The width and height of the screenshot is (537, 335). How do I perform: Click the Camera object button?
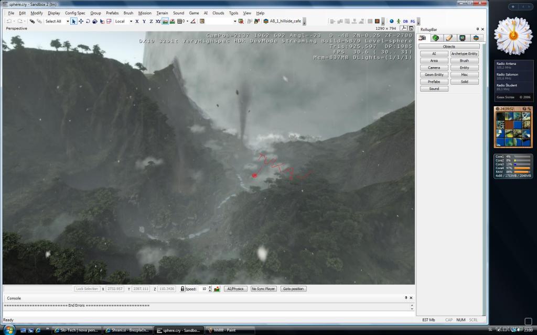click(434, 68)
